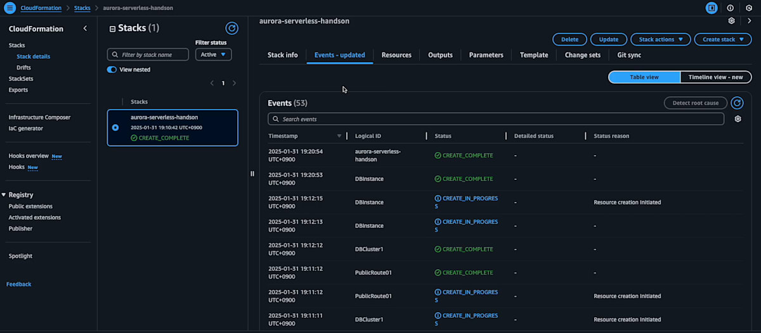The height and width of the screenshot is (333, 761).
Task: Open Infrastructure Composer
Action: 39,117
